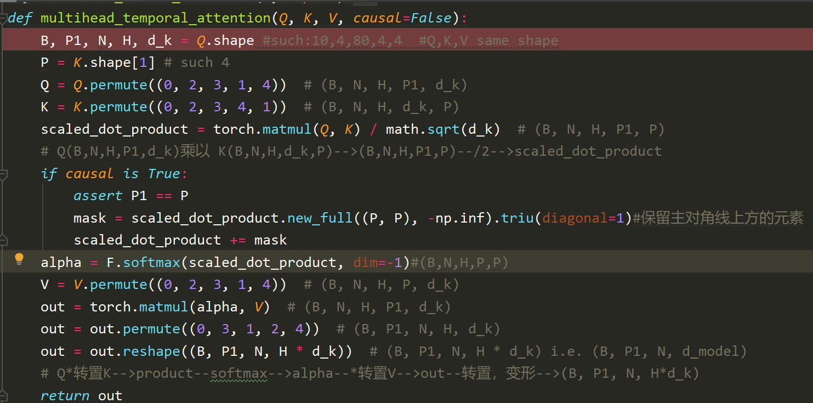
Task: Click the comment '#(B,N,H,P,P)'
Action: (459, 263)
